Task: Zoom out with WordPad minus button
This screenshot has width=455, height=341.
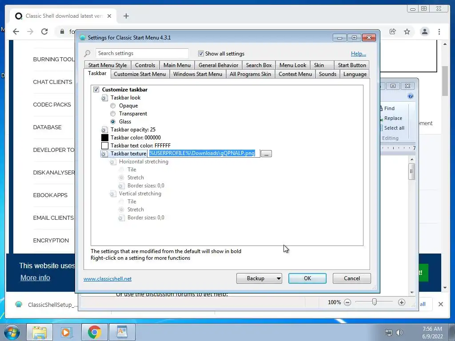Action: 347,302
